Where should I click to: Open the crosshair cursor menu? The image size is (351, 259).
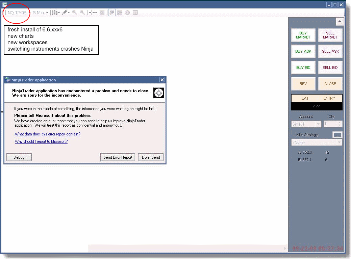click(93, 12)
